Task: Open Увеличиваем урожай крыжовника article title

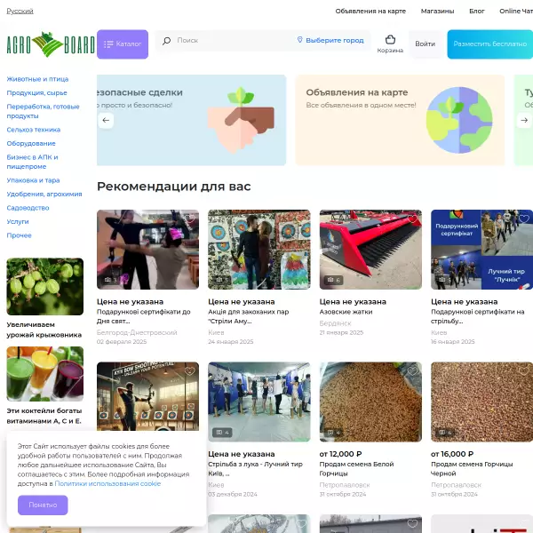Action: (44, 330)
